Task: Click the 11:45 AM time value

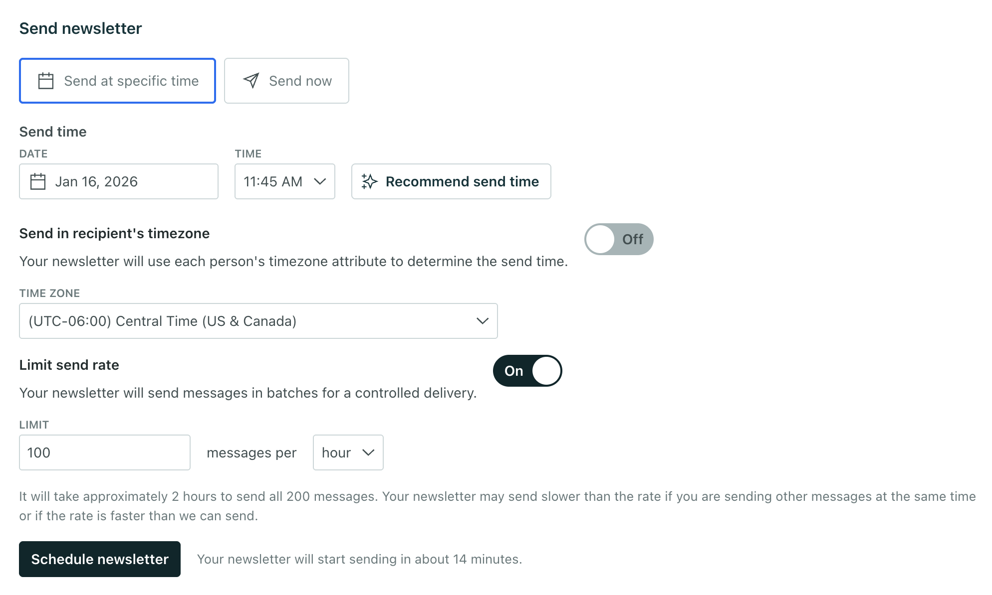Action: click(272, 181)
